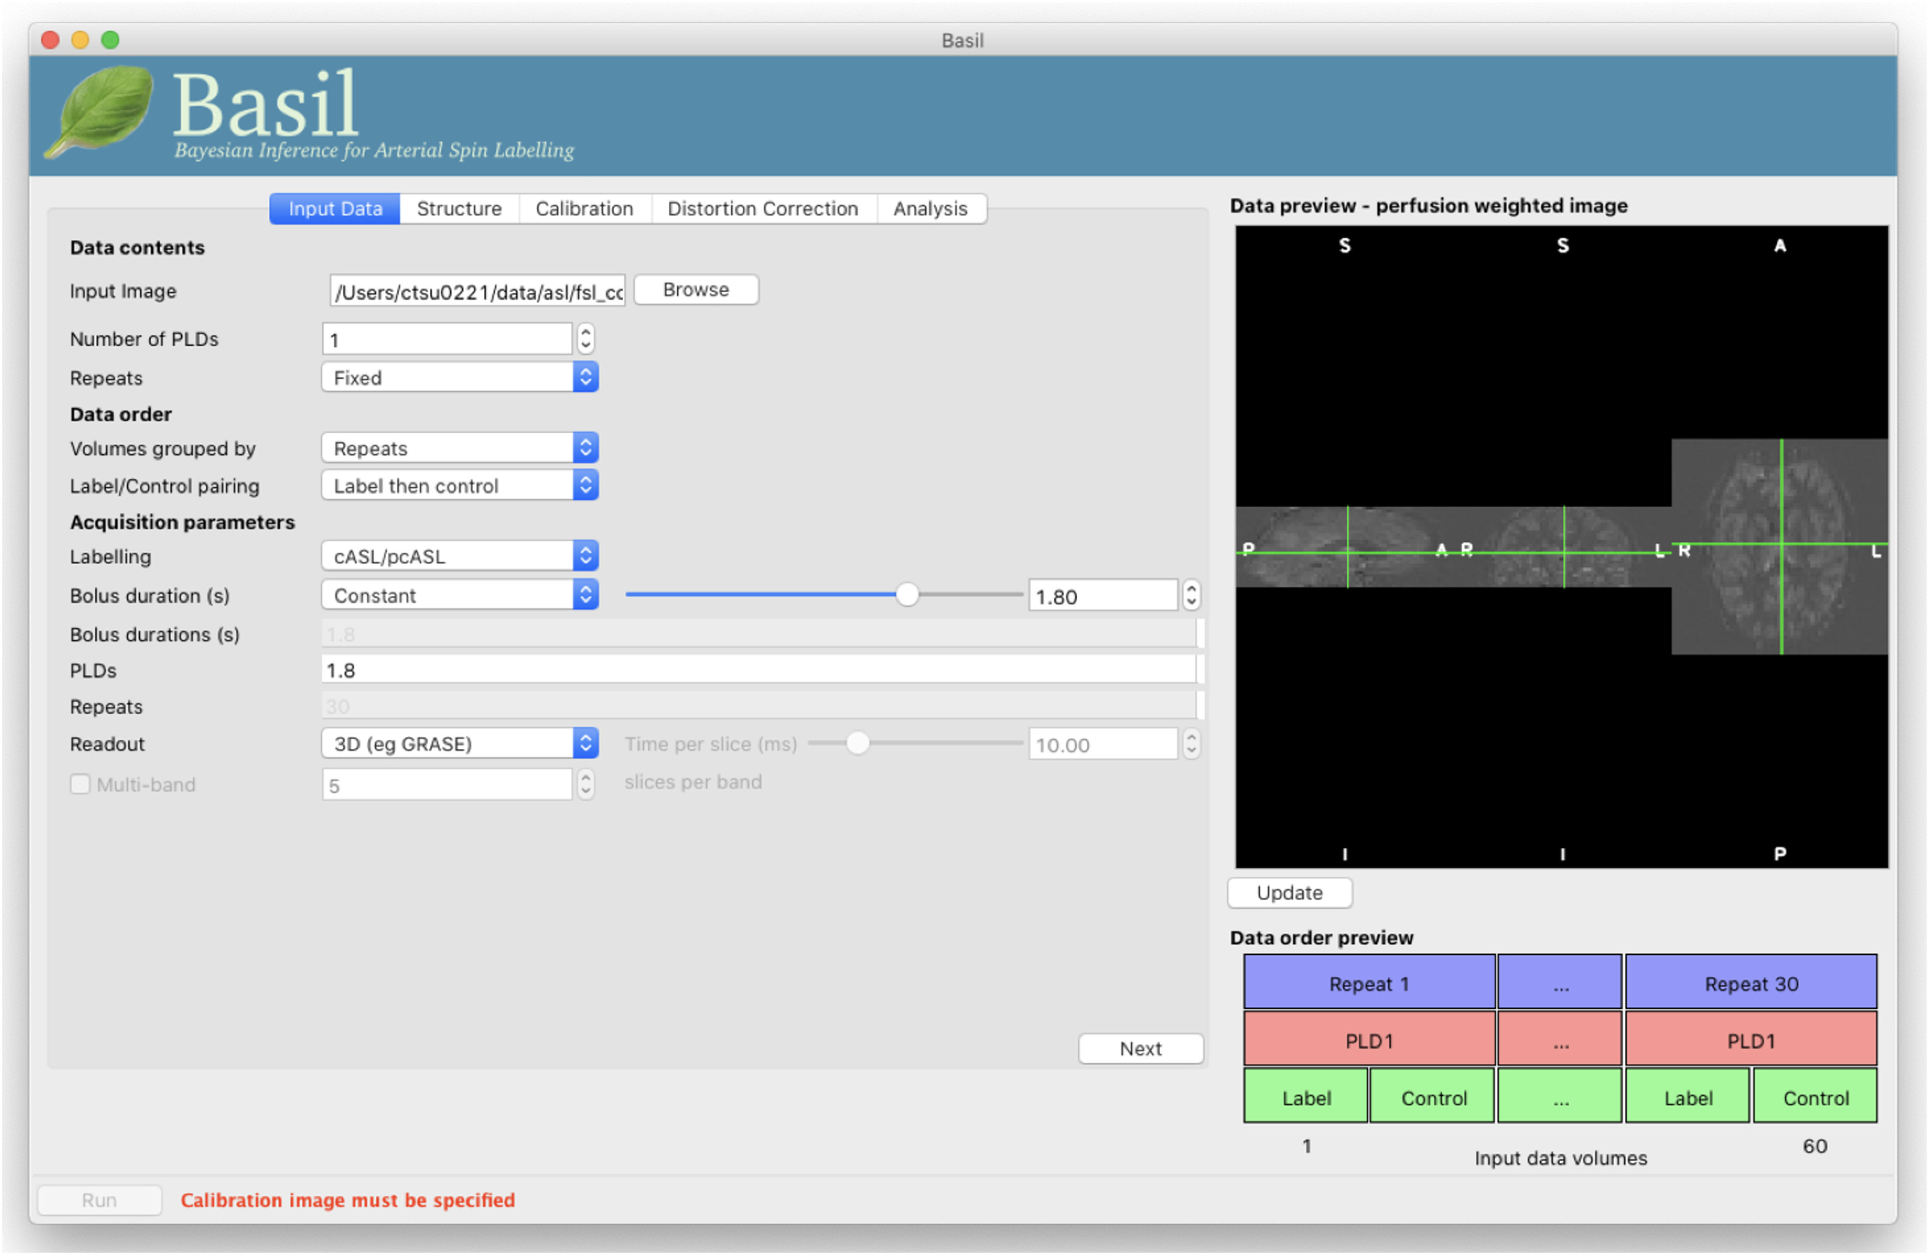Open the Volumes grouped by dropdown

point(460,448)
